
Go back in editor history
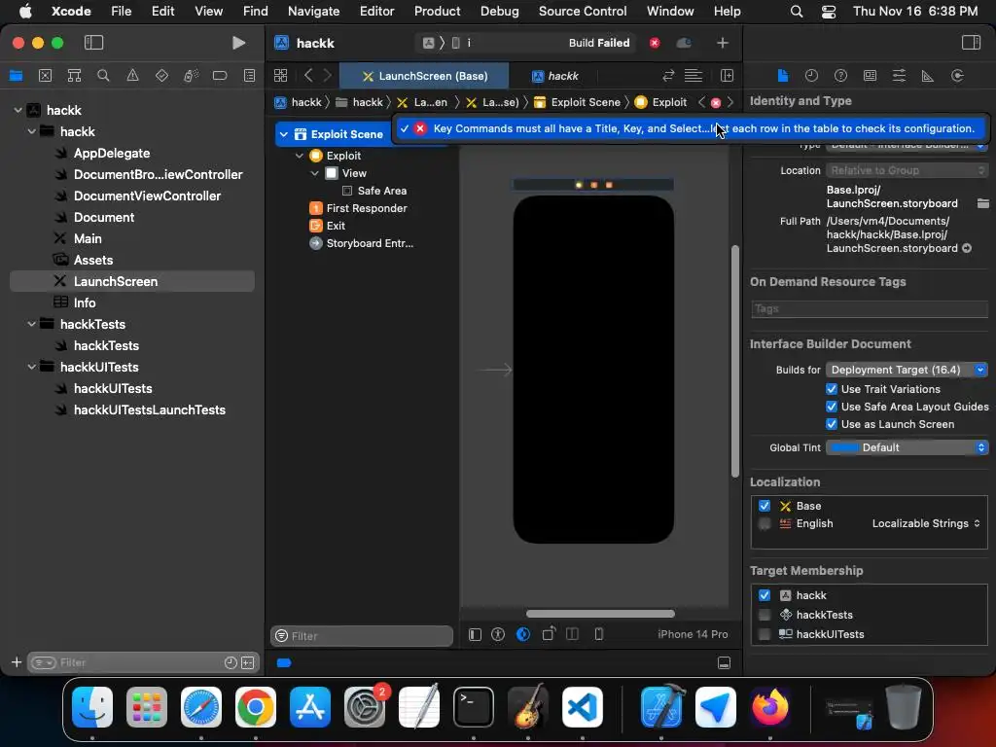pyautogui.click(x=308, y=76)
